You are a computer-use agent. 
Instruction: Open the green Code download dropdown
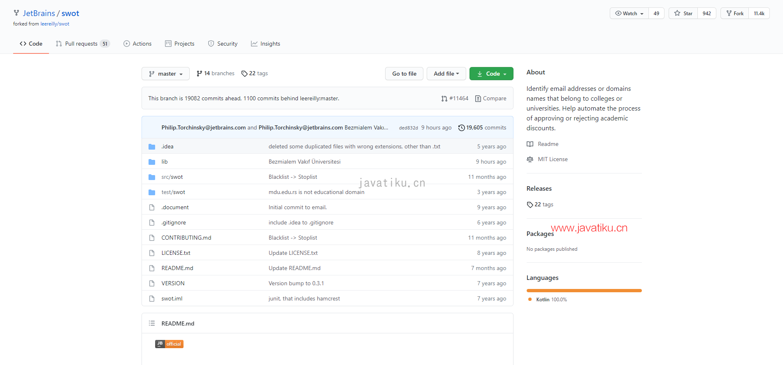pos(491,74)
